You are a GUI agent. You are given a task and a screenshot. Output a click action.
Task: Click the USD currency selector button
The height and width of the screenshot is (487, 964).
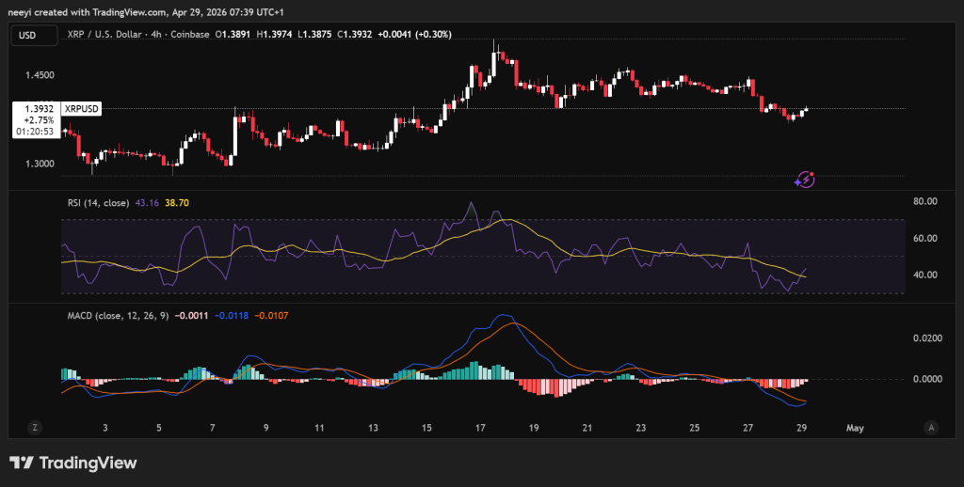30,36
